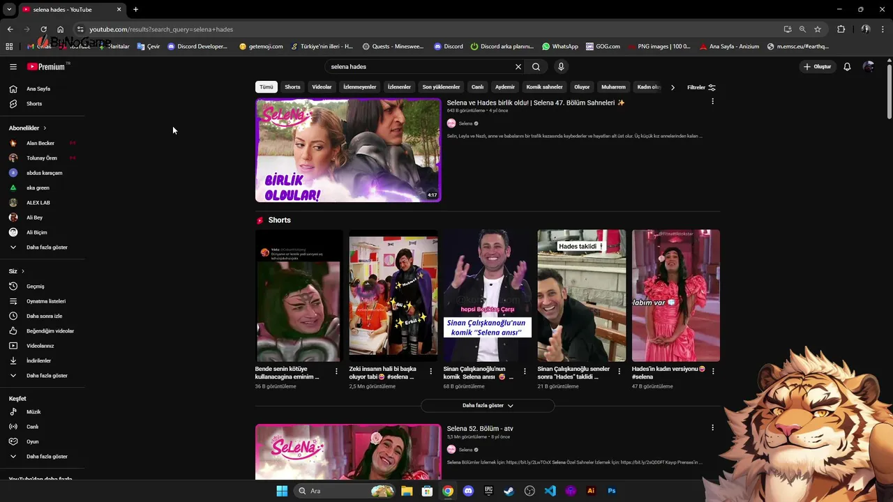Image resolution: width=893 pixels, height=502 pixels.
Task: Open the Windows Start menu
Action: [282, 491]
